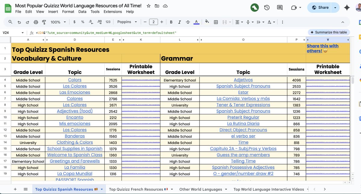Check the cloud document status icon
361x194 pixels.
coord(165,6)
